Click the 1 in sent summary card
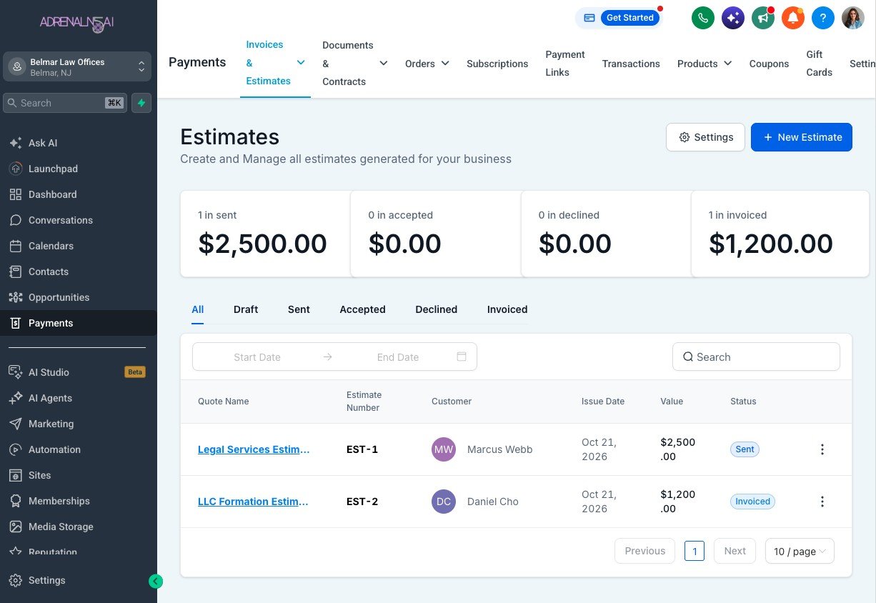The image size is (876, 603). (x=265, y=234)
